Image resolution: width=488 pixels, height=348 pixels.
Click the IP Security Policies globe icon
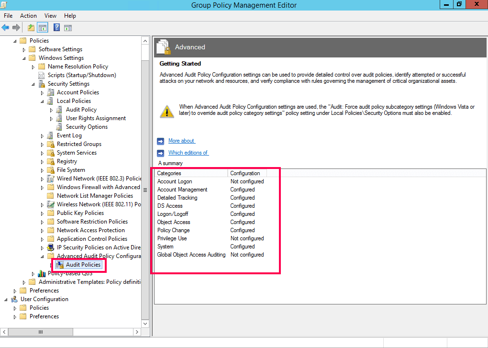coord(51,247)
